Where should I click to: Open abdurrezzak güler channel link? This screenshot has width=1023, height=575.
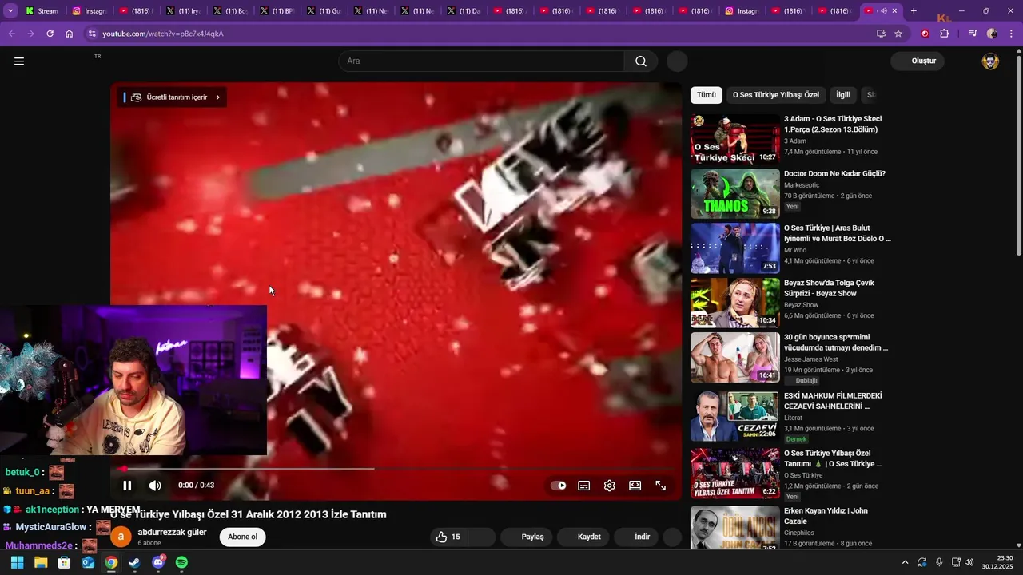[172, 532]
